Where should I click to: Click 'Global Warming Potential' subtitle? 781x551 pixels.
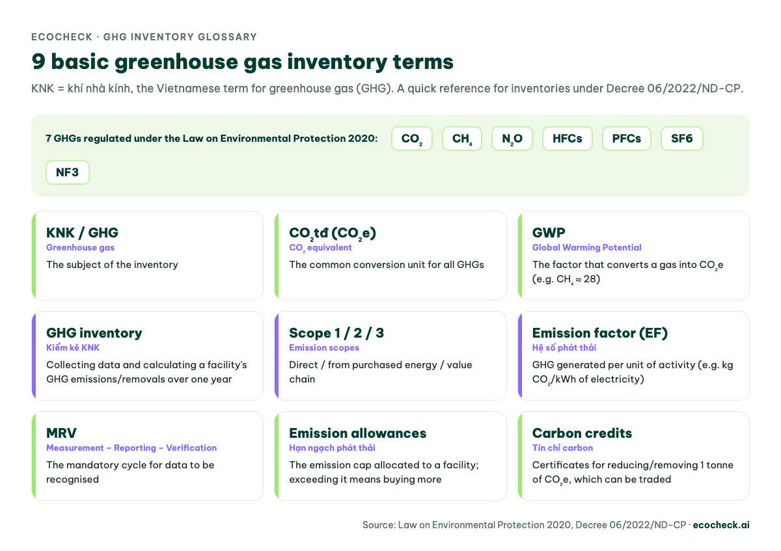point(587,247)
